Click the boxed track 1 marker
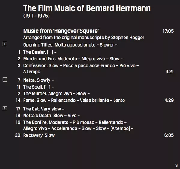Viewport: 180px width, 169px height. click(5, 44)
